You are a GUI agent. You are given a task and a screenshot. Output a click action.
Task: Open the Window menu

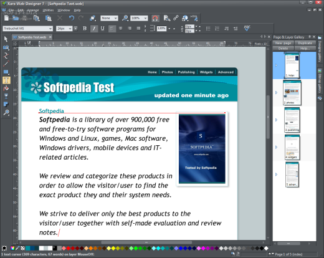(64, 10)
